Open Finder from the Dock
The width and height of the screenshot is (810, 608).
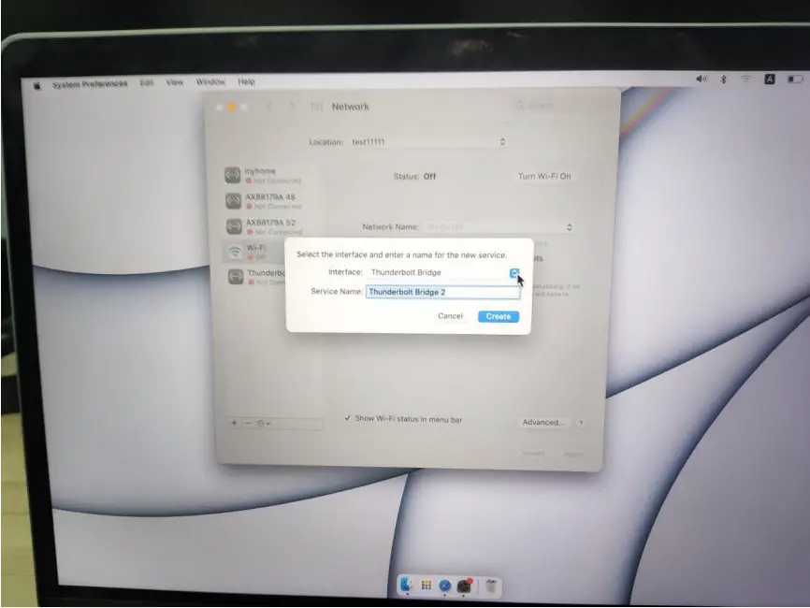(407, 585)
